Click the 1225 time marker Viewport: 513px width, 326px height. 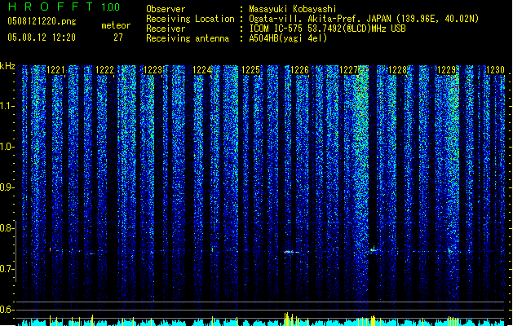250,70
